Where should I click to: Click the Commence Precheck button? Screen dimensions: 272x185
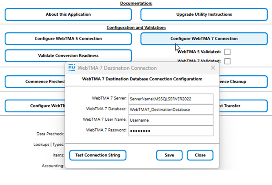click(35, 82)
